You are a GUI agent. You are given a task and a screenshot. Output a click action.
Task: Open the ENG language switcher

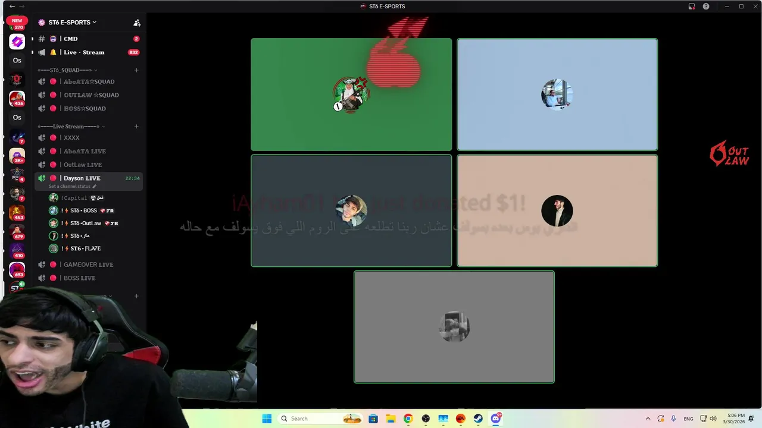click(x=688, y=418)
